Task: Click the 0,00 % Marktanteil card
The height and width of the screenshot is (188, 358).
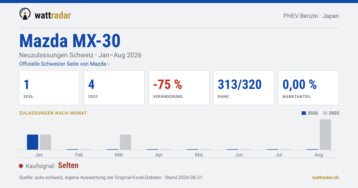Action: click(308, 88)
